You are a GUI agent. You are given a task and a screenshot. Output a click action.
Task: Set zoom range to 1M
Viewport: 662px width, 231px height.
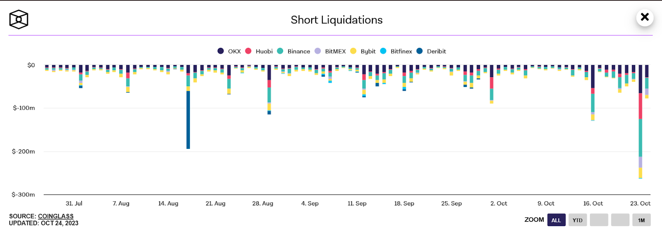click(x=641, y=220)
